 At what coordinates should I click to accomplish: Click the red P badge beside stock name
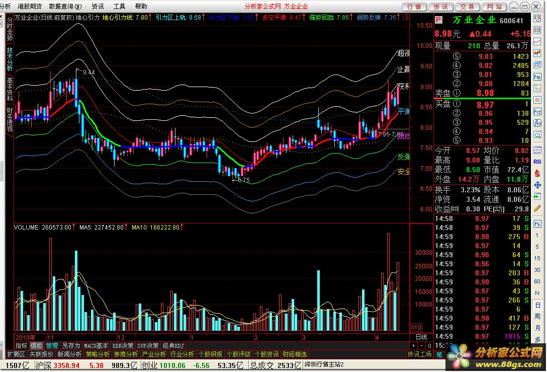click(438, 20)
